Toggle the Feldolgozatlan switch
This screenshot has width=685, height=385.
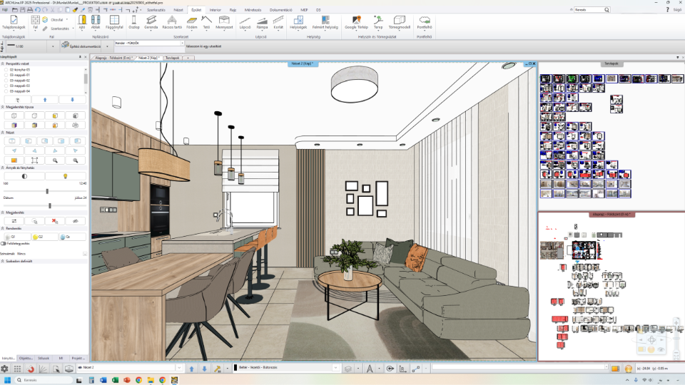tap(4, 243)
